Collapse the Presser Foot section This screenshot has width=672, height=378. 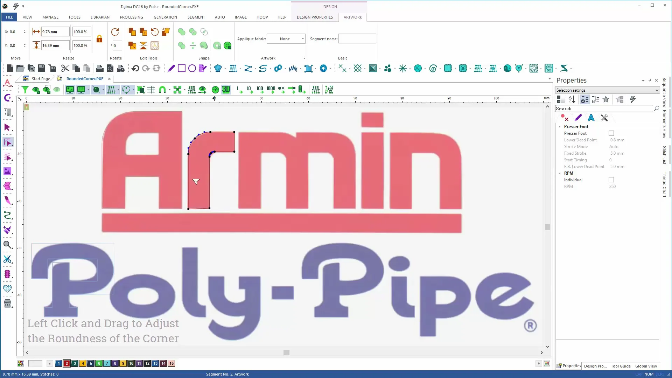(x=560, y=127)
